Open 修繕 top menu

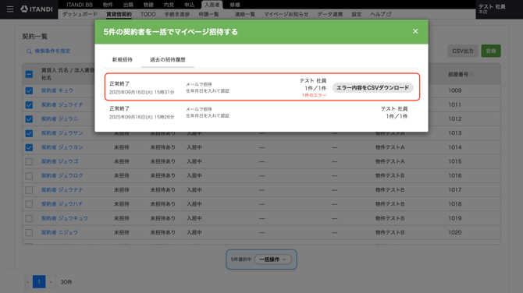click(x=235, y=5)
